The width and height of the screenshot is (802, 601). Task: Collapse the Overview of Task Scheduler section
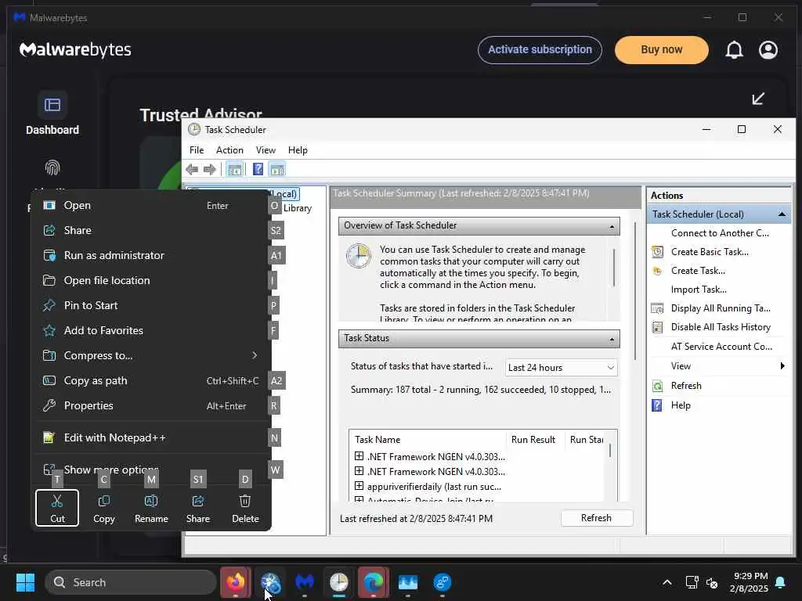tap(612, 226)
